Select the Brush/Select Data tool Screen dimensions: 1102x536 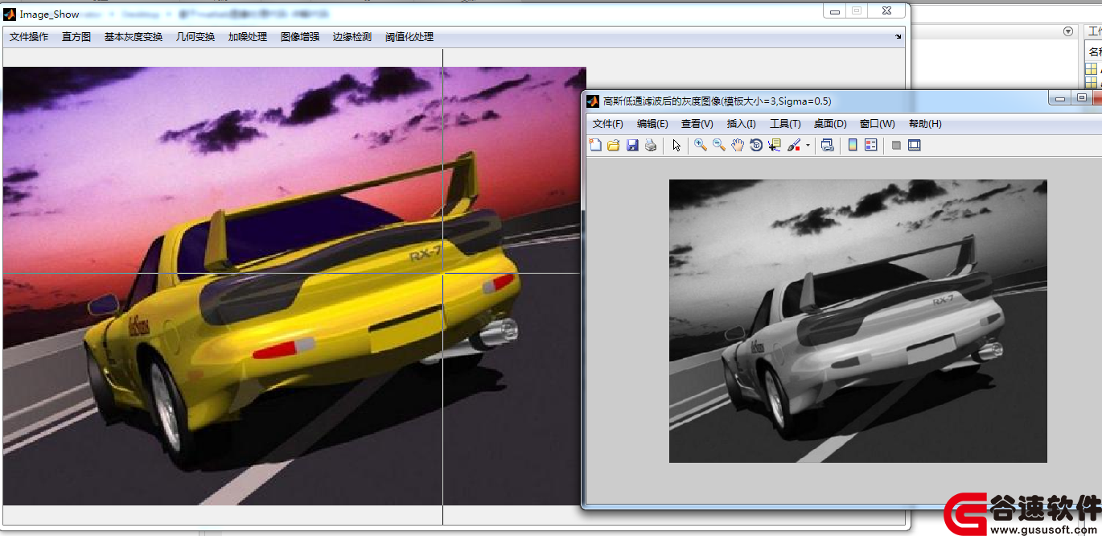point(794,146)
